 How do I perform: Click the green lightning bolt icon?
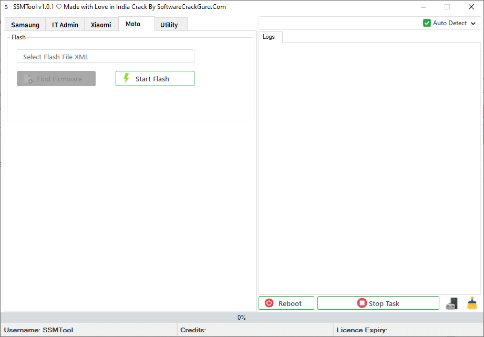coord(126,79)
